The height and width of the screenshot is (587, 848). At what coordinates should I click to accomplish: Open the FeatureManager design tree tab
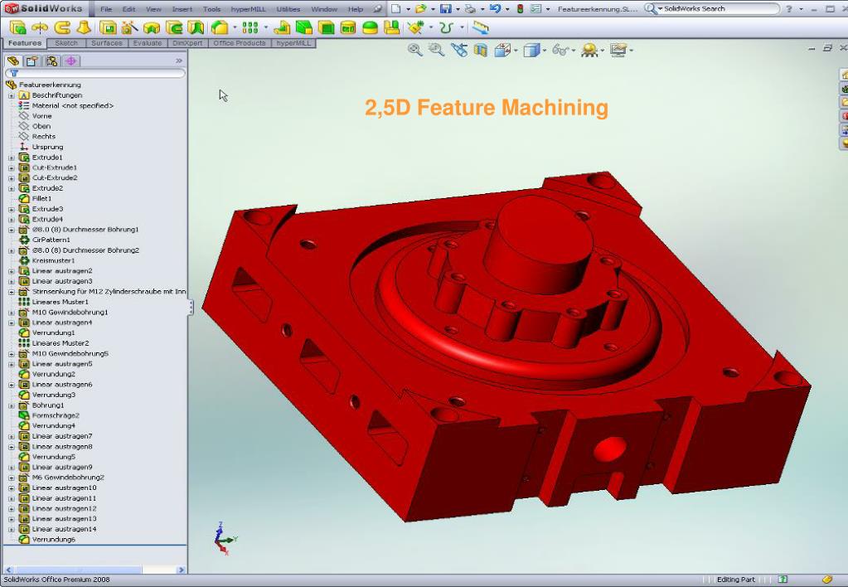tap(13, 61)
